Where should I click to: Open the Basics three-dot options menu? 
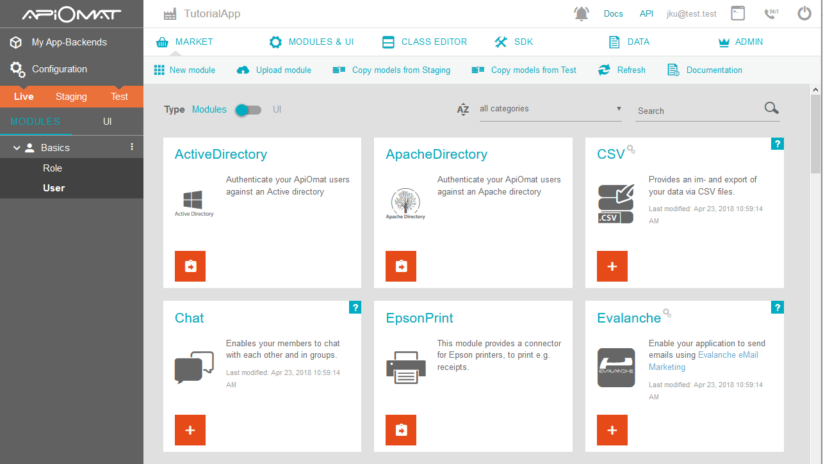132,147
